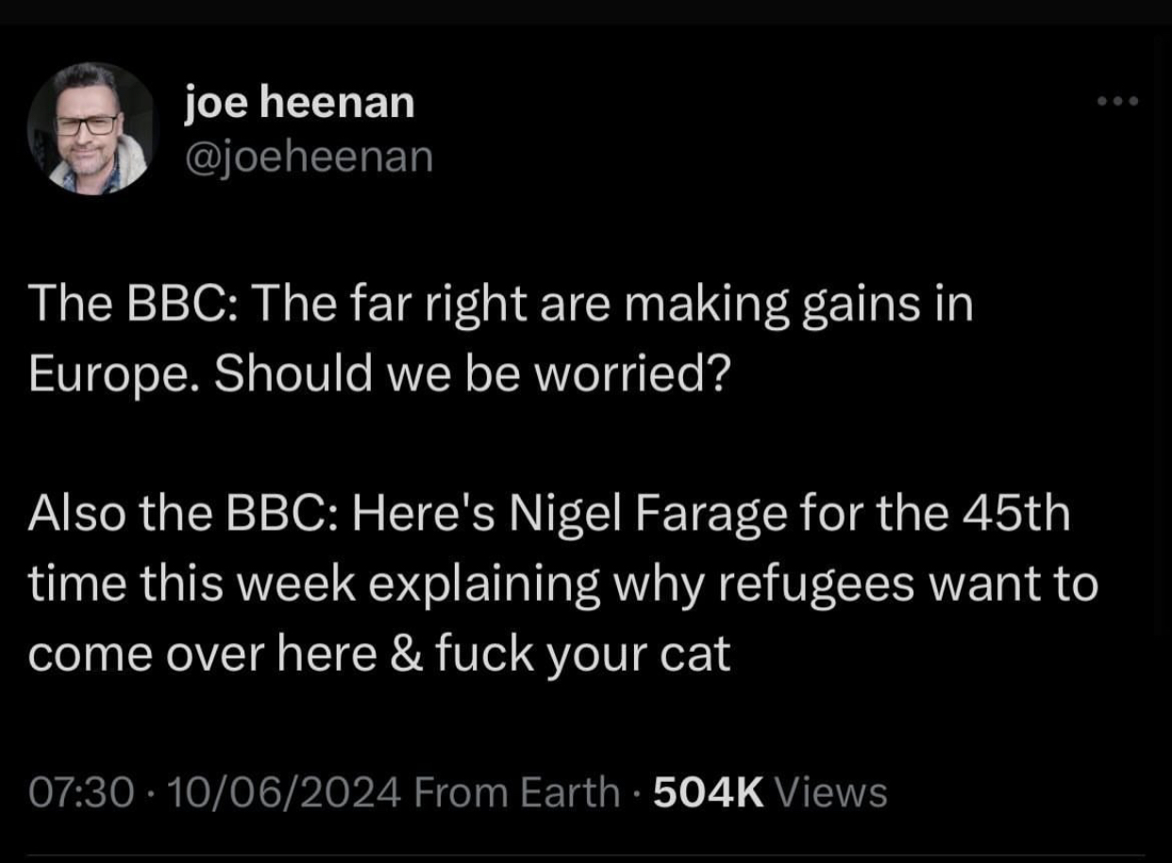Open the 504K view count
The height and width of the screenshot is (863, 1172).
(708, 792)
